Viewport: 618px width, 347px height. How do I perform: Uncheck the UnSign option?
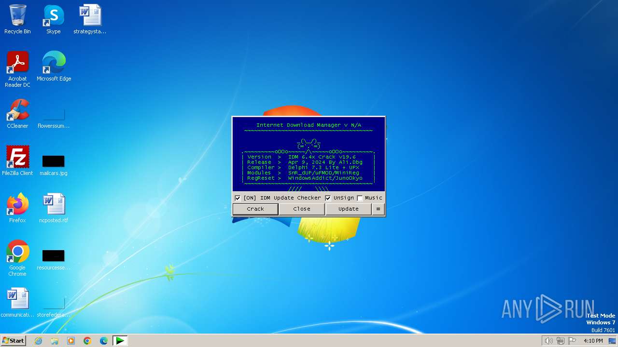pos(328,198)
